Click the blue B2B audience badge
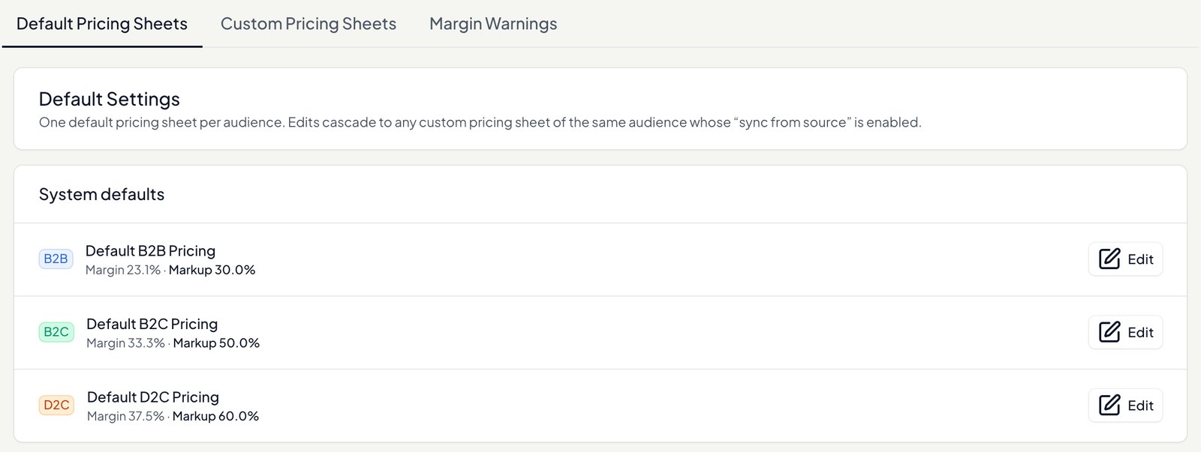This screenshot has width=1201, height=452. [56, 259]
